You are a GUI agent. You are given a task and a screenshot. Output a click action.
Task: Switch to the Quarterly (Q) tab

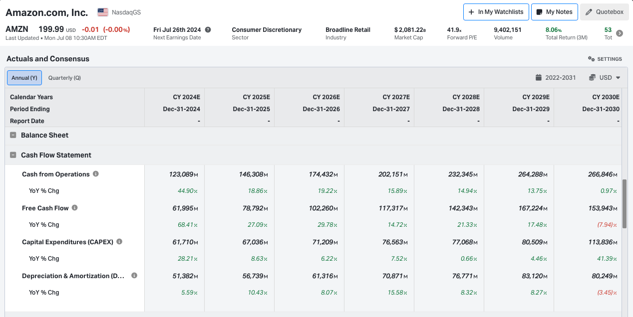[x=64, y=78]
